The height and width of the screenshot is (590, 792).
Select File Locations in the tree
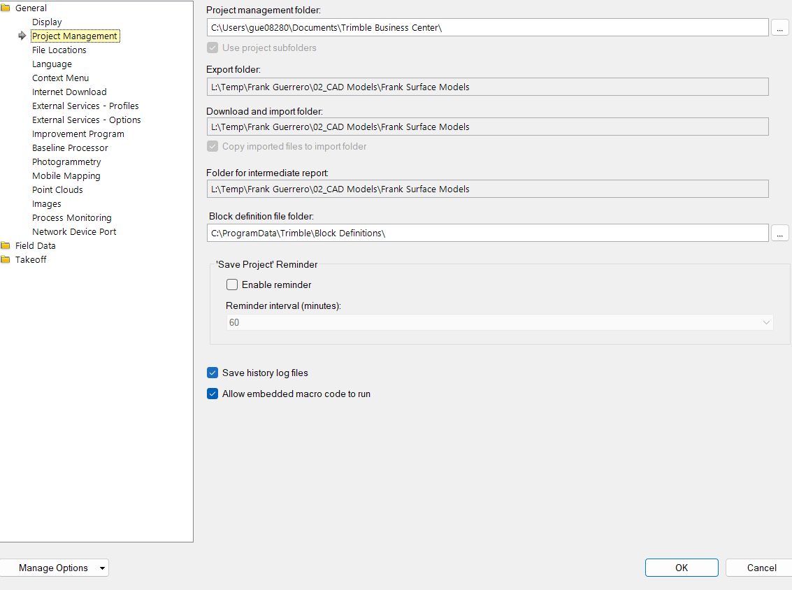[59, 50]
